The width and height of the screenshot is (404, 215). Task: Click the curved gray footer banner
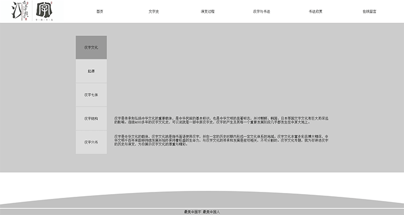(202, 199)
